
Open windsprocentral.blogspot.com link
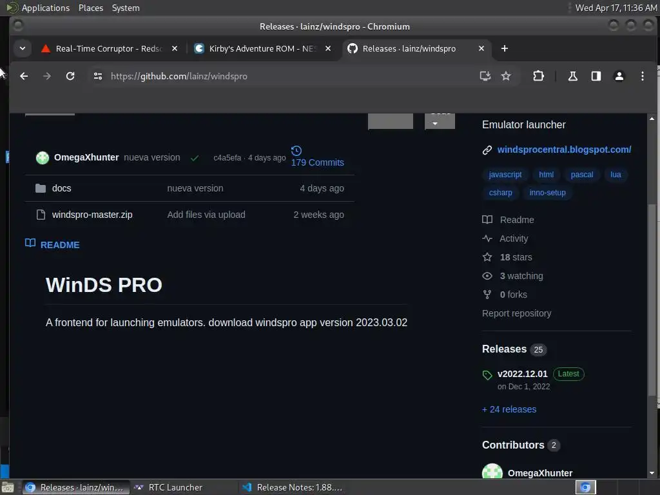[x=564, y=150]
